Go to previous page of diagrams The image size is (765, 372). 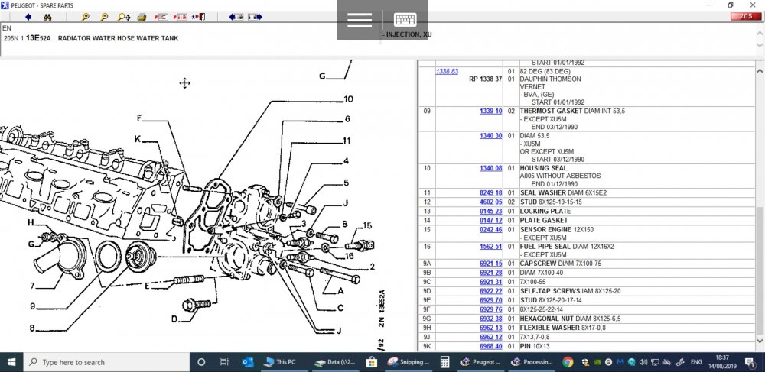236,17
